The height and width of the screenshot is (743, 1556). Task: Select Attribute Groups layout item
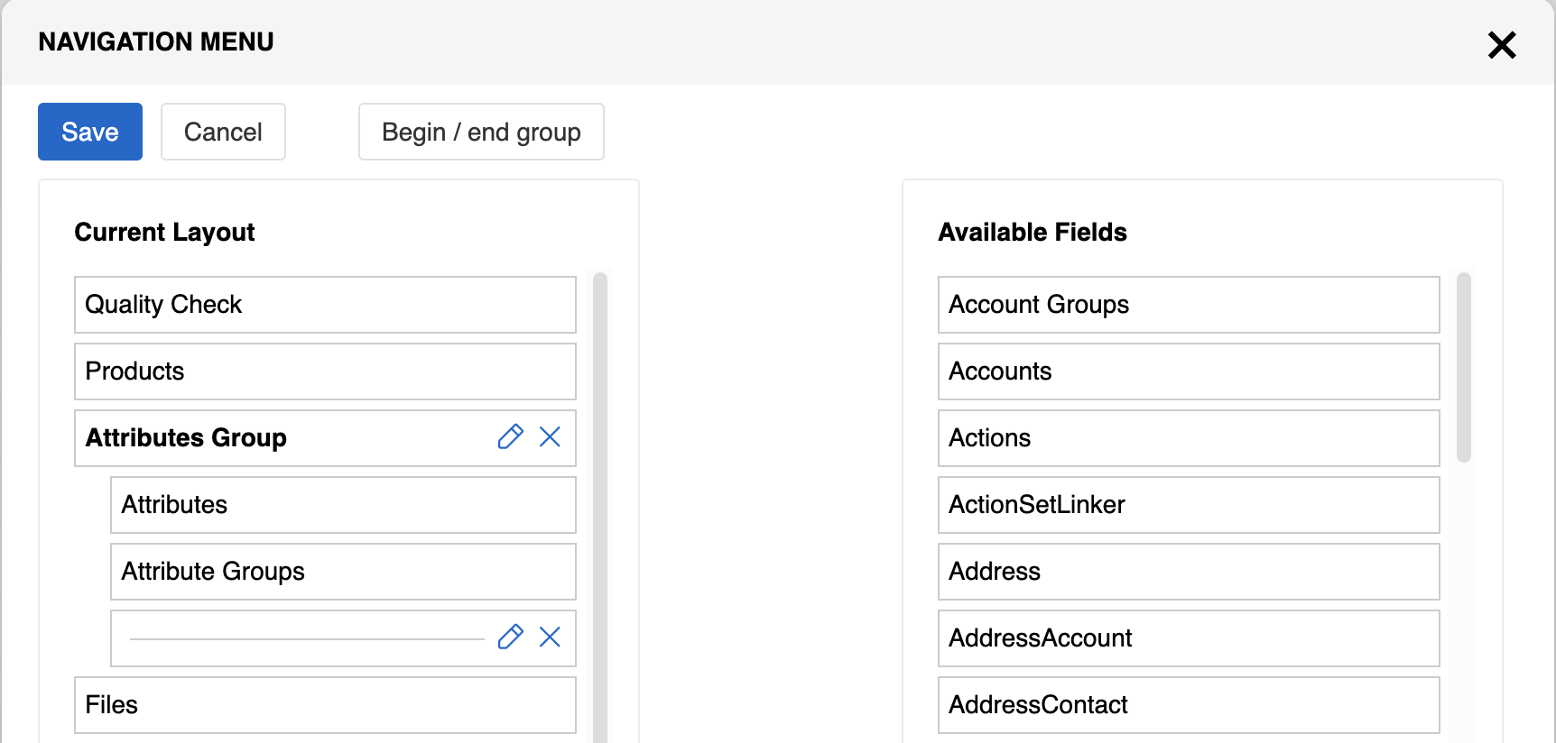pyautogui.click(x=343, y=572)
